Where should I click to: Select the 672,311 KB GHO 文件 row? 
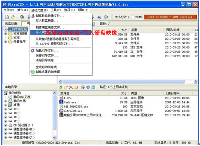pos(128,56)
